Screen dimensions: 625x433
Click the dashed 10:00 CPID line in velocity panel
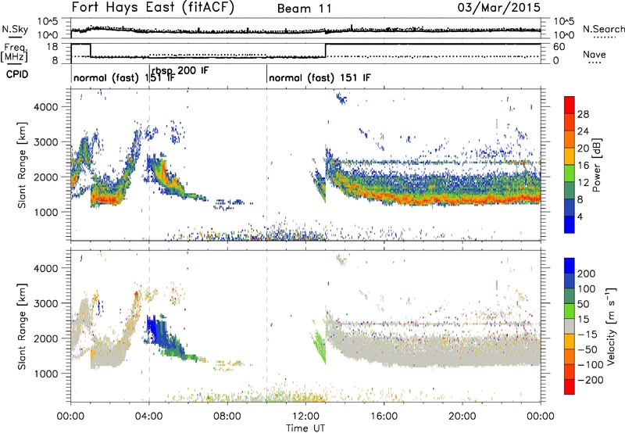click(x=266, y=324)
